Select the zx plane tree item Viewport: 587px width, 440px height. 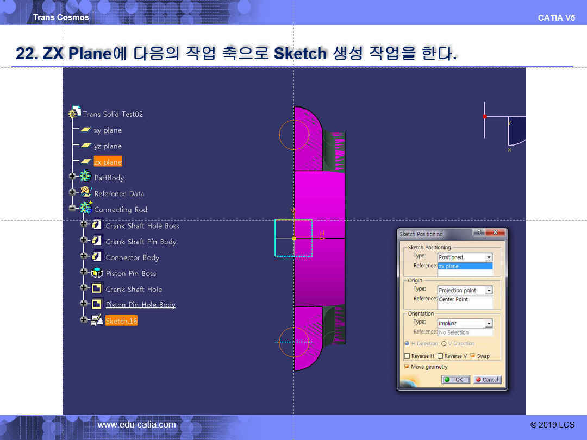pyautogui.click(x=108, y=162)
